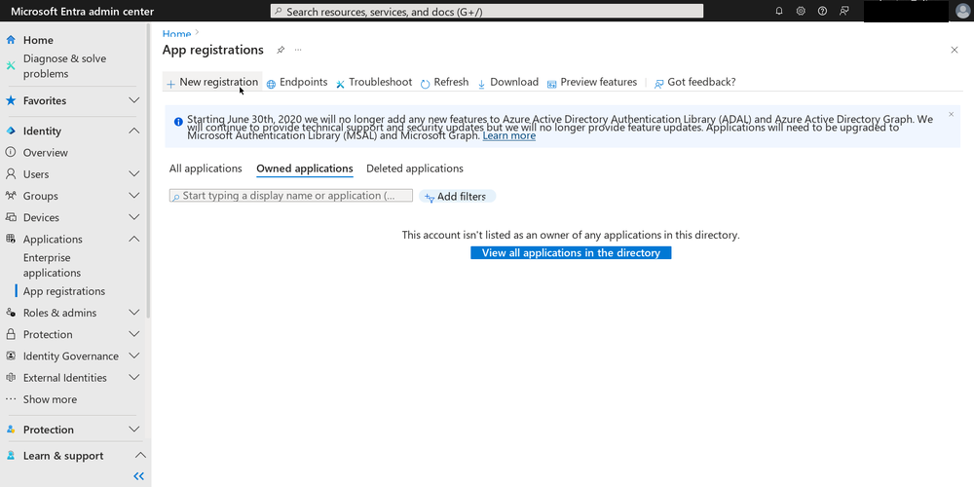Refresh the app registrations list

tap(445, 82)
